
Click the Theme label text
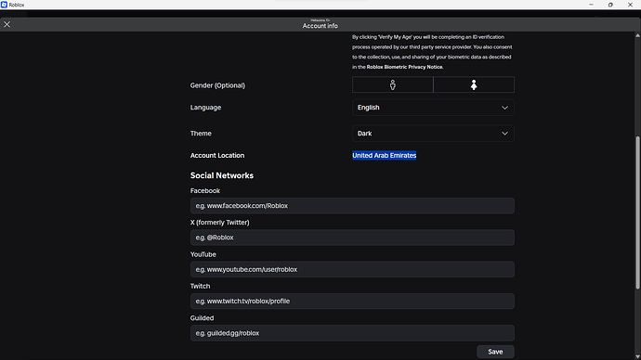tap(201, 134)
